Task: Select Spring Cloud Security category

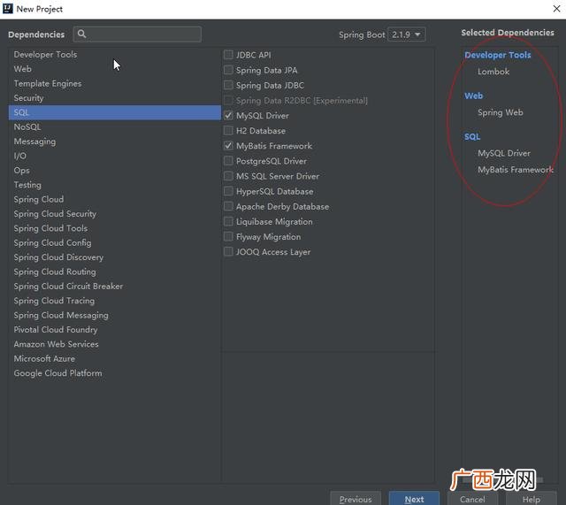Action: coord(114,214)
